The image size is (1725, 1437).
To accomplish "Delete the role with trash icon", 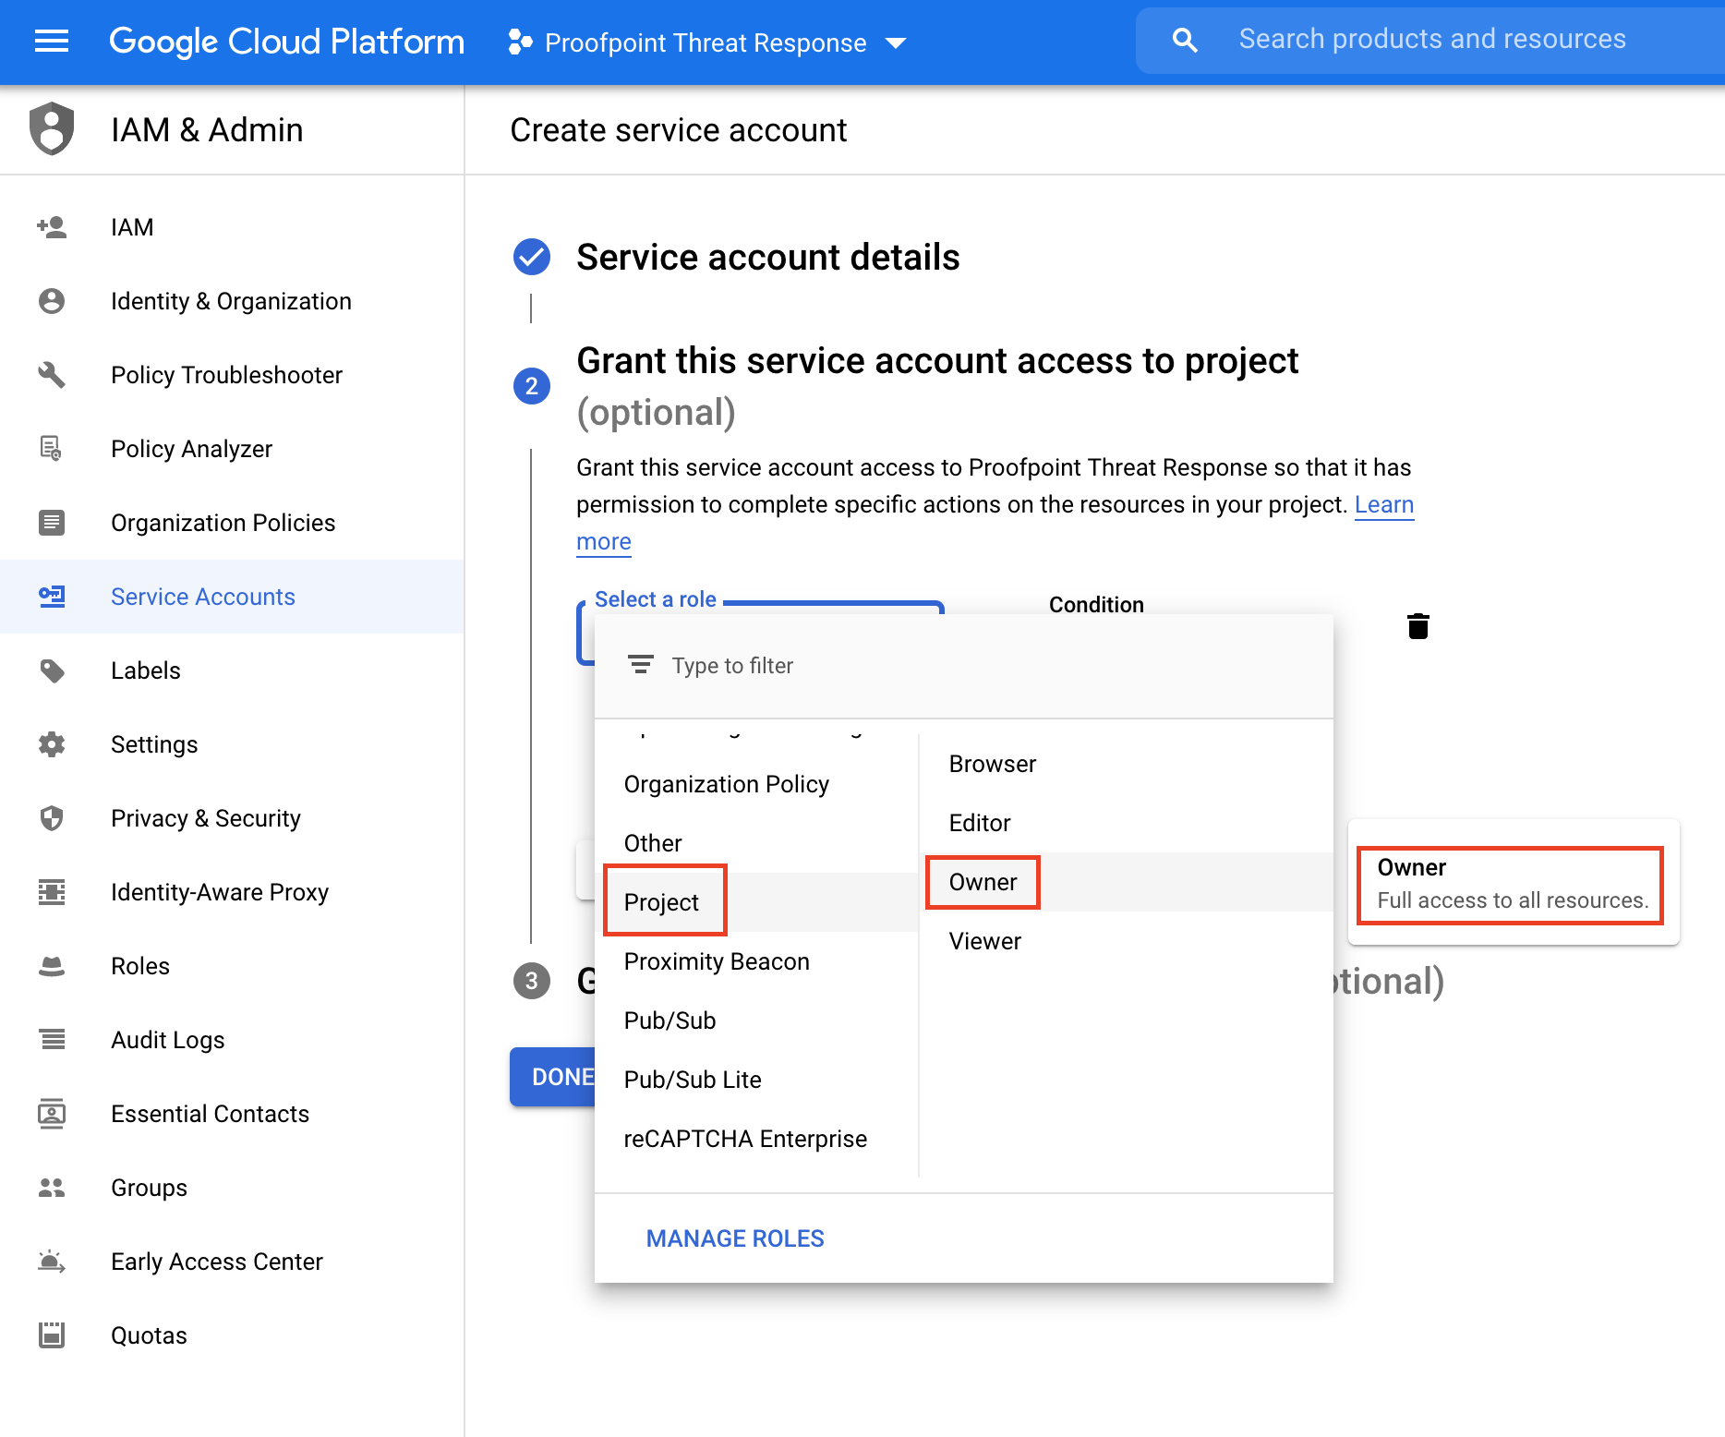I will point(1418,626).
